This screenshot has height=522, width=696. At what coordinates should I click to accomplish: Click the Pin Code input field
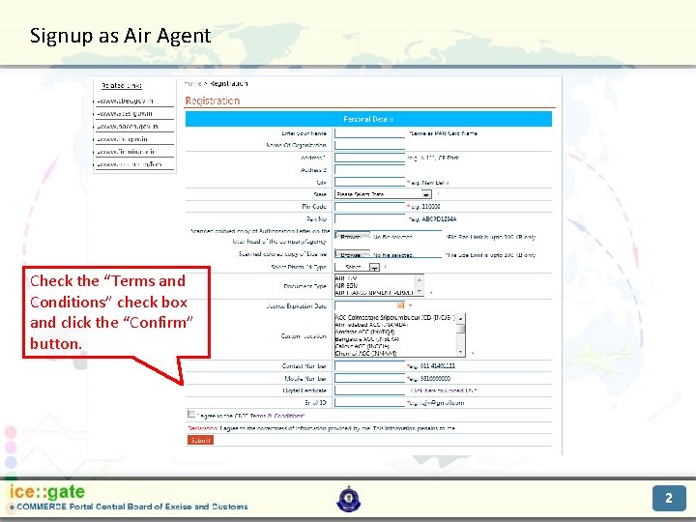click(x=369, y=207)
